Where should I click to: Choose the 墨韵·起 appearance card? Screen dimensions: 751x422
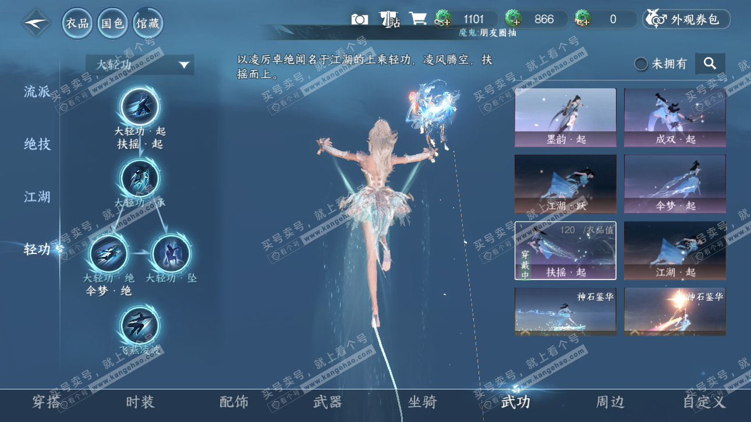[x=565, y=117]
